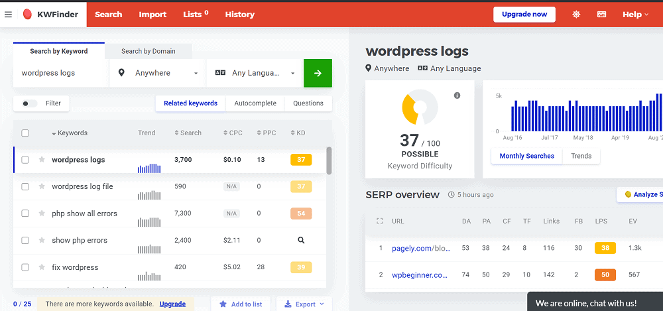663x311 pixels.
Task: Open the Import menu item
Action: [x=152, y=15]
